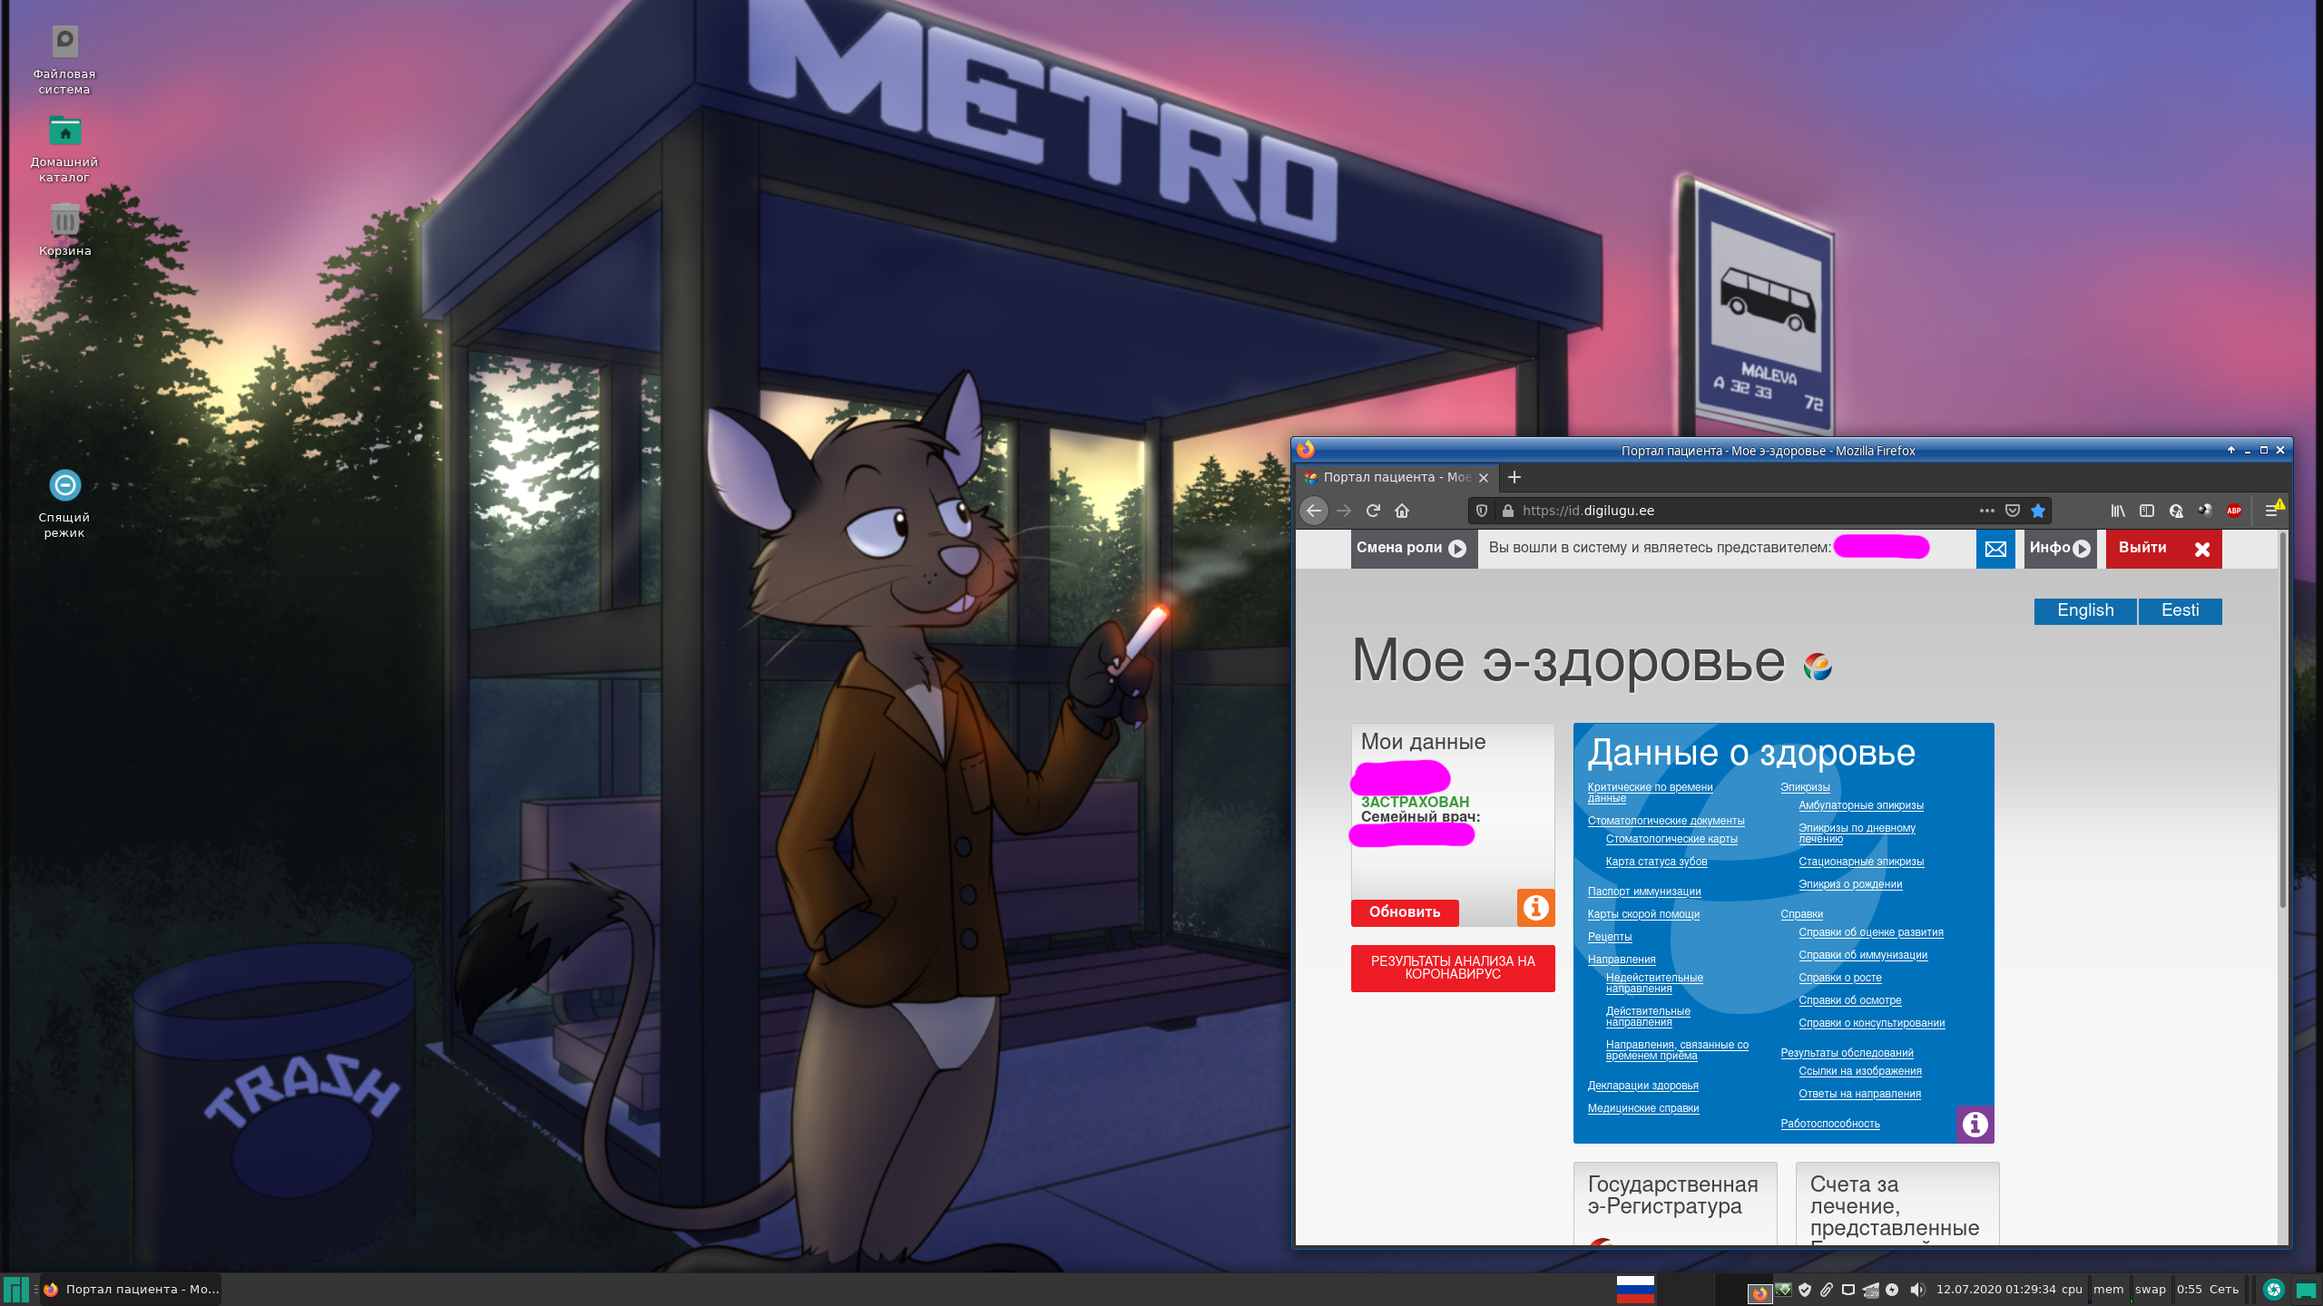Switch language to English
The width and height of the screenshot is (2323, 1306).
(2085, 611)
